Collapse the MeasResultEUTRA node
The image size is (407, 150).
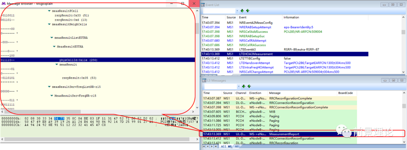click(x=54, y=47)
